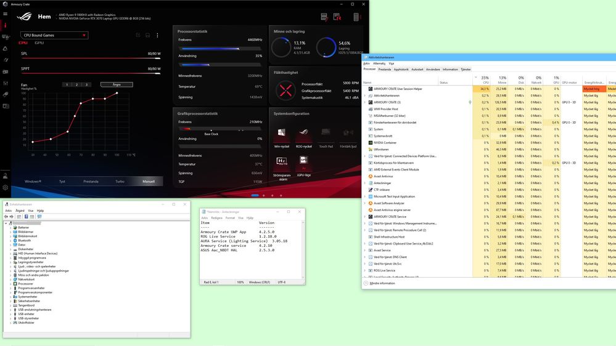
Task: Click the phone device icon in Armoury Crate header
Action: point(356,17)
